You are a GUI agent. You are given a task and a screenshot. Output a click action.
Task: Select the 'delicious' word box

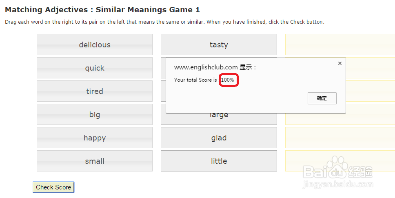pyautogui.click(x=95, y=44)
